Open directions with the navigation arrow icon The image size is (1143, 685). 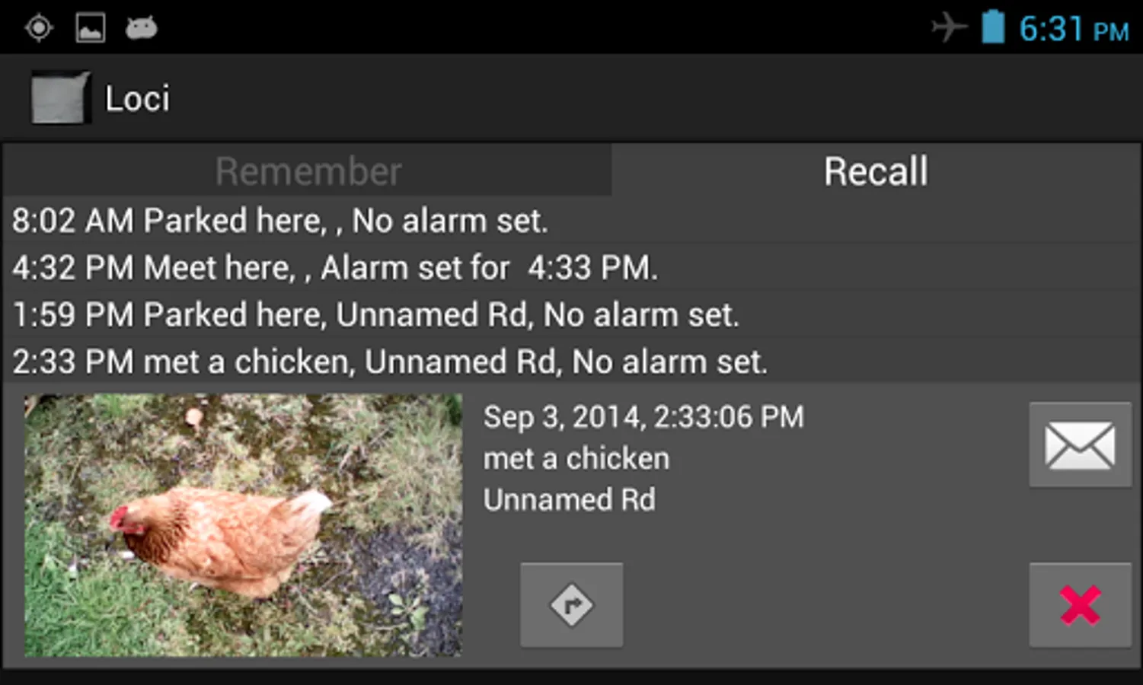click(x=571, y=605)
